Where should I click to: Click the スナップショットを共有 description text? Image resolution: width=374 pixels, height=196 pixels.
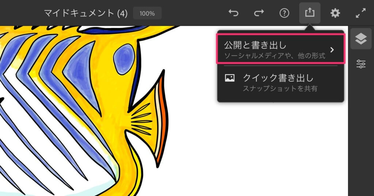[x=280, y=88]
